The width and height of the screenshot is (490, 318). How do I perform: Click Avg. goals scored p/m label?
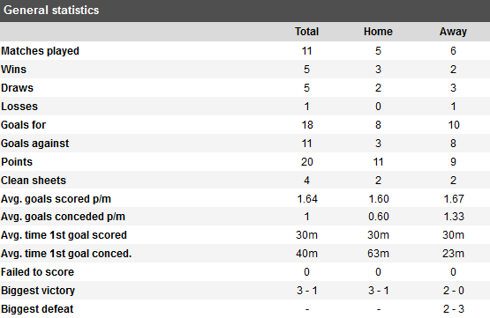tap(56, 199)
